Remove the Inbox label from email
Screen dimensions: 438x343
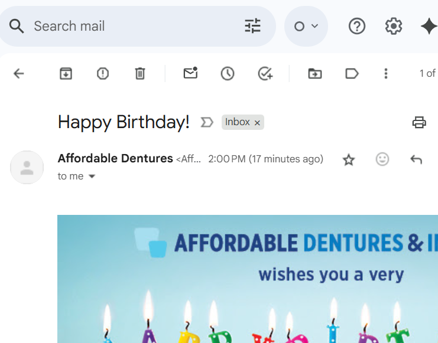pos(257,123)
